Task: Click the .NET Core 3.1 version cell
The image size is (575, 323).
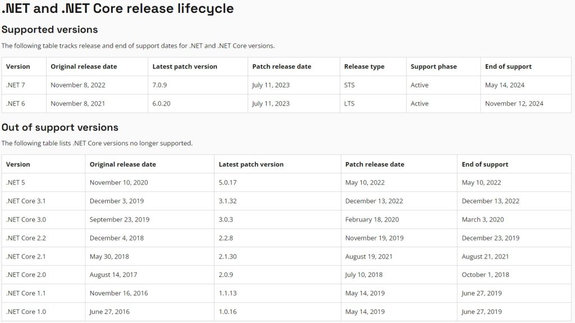Action: coord(26,201)
